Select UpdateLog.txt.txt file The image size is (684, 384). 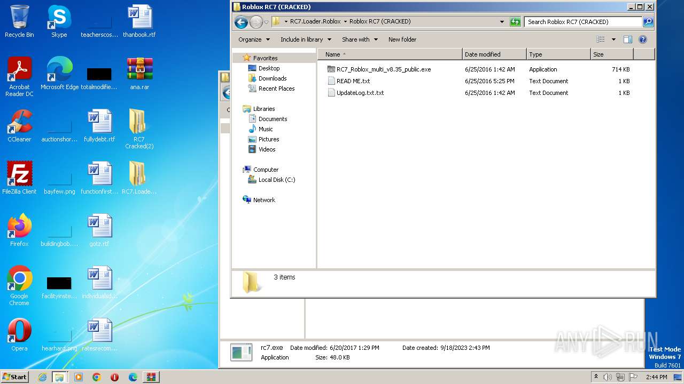click(x=360, y=93)
